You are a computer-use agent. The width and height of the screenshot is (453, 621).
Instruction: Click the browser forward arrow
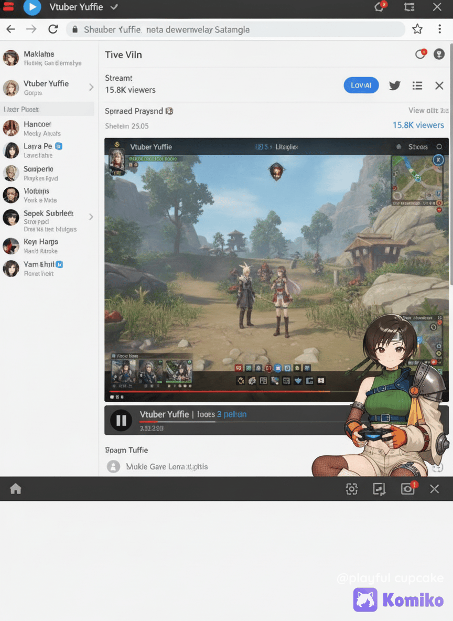pos(31,29)
